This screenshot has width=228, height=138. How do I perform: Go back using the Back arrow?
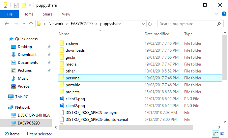pos(7,24)
